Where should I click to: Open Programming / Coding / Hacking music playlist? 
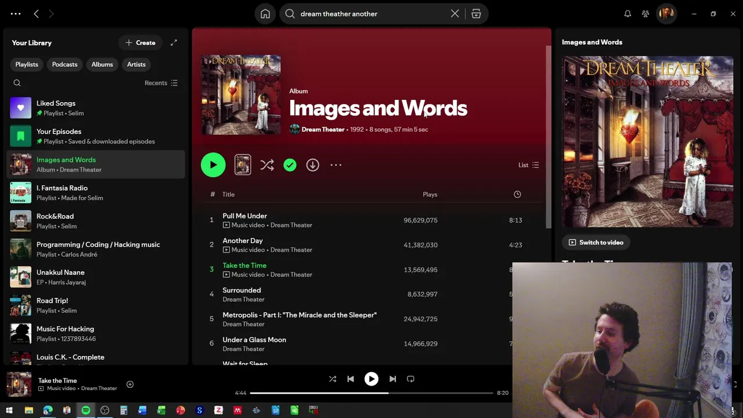pos(96,249)
